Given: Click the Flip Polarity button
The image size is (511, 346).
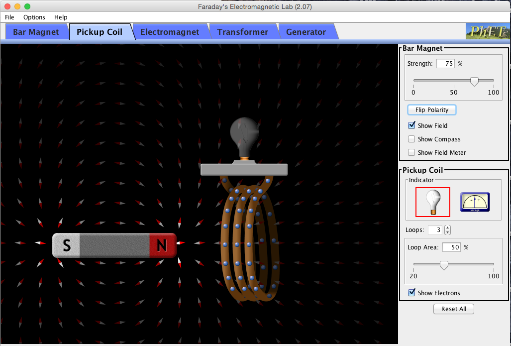Looking at the screenshot, I should tap(432, 110).
